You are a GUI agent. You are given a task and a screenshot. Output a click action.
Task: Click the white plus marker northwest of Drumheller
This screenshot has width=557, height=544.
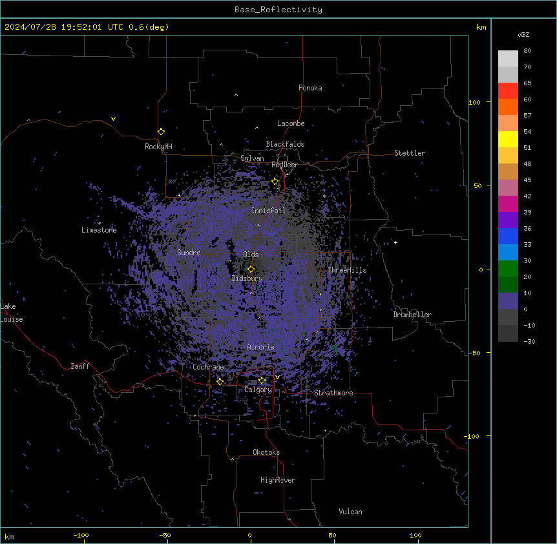tap(395, 242)
